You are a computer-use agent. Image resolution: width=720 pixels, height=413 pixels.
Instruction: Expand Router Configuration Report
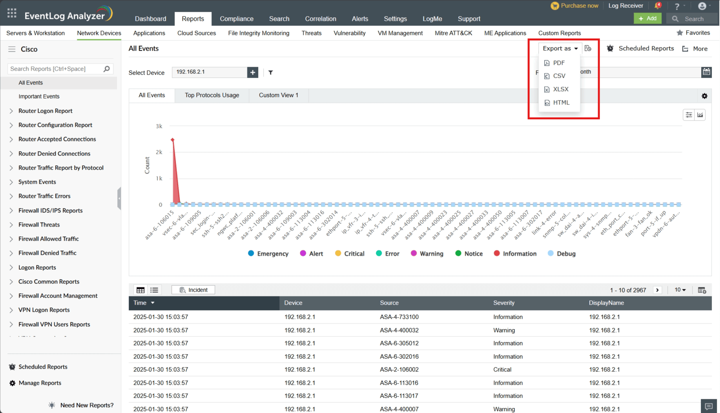[x=11, y=125]
